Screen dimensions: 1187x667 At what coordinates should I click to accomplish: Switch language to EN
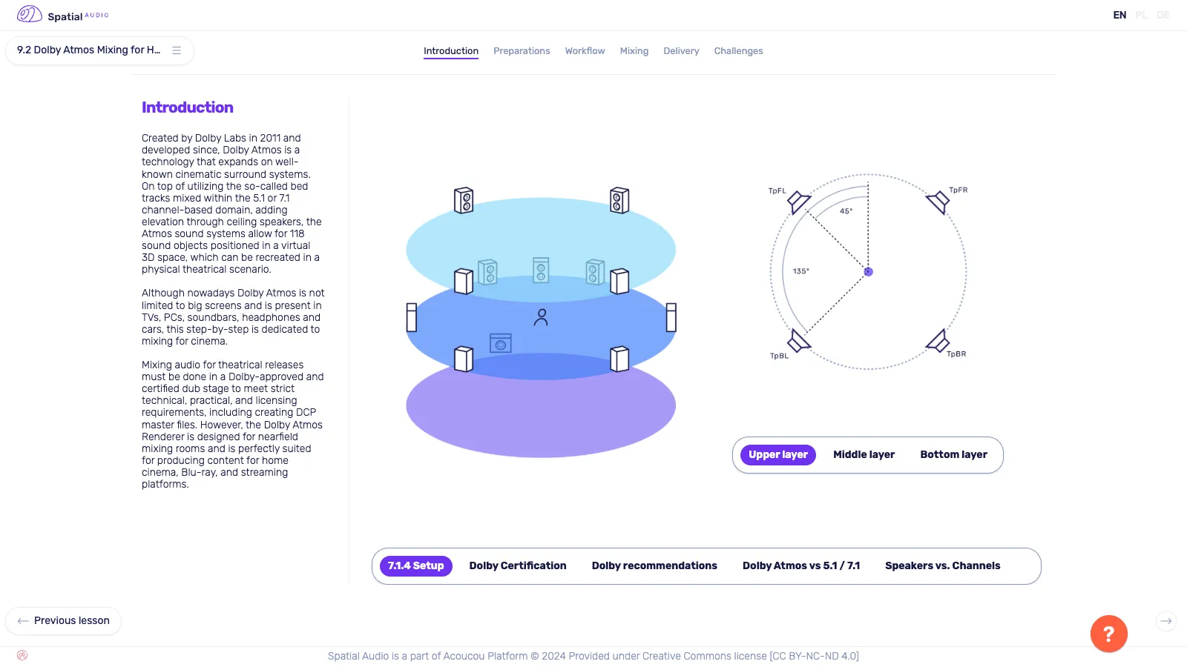(1119, 15)
